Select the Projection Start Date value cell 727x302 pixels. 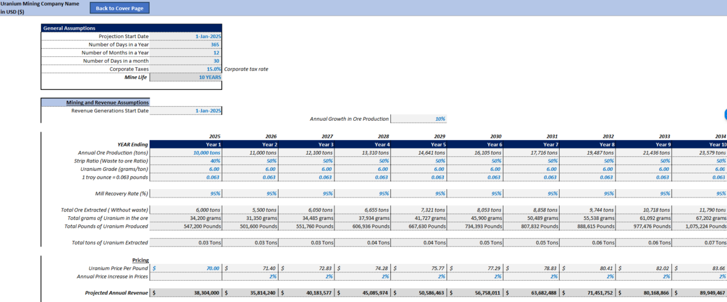click(185, 36)
